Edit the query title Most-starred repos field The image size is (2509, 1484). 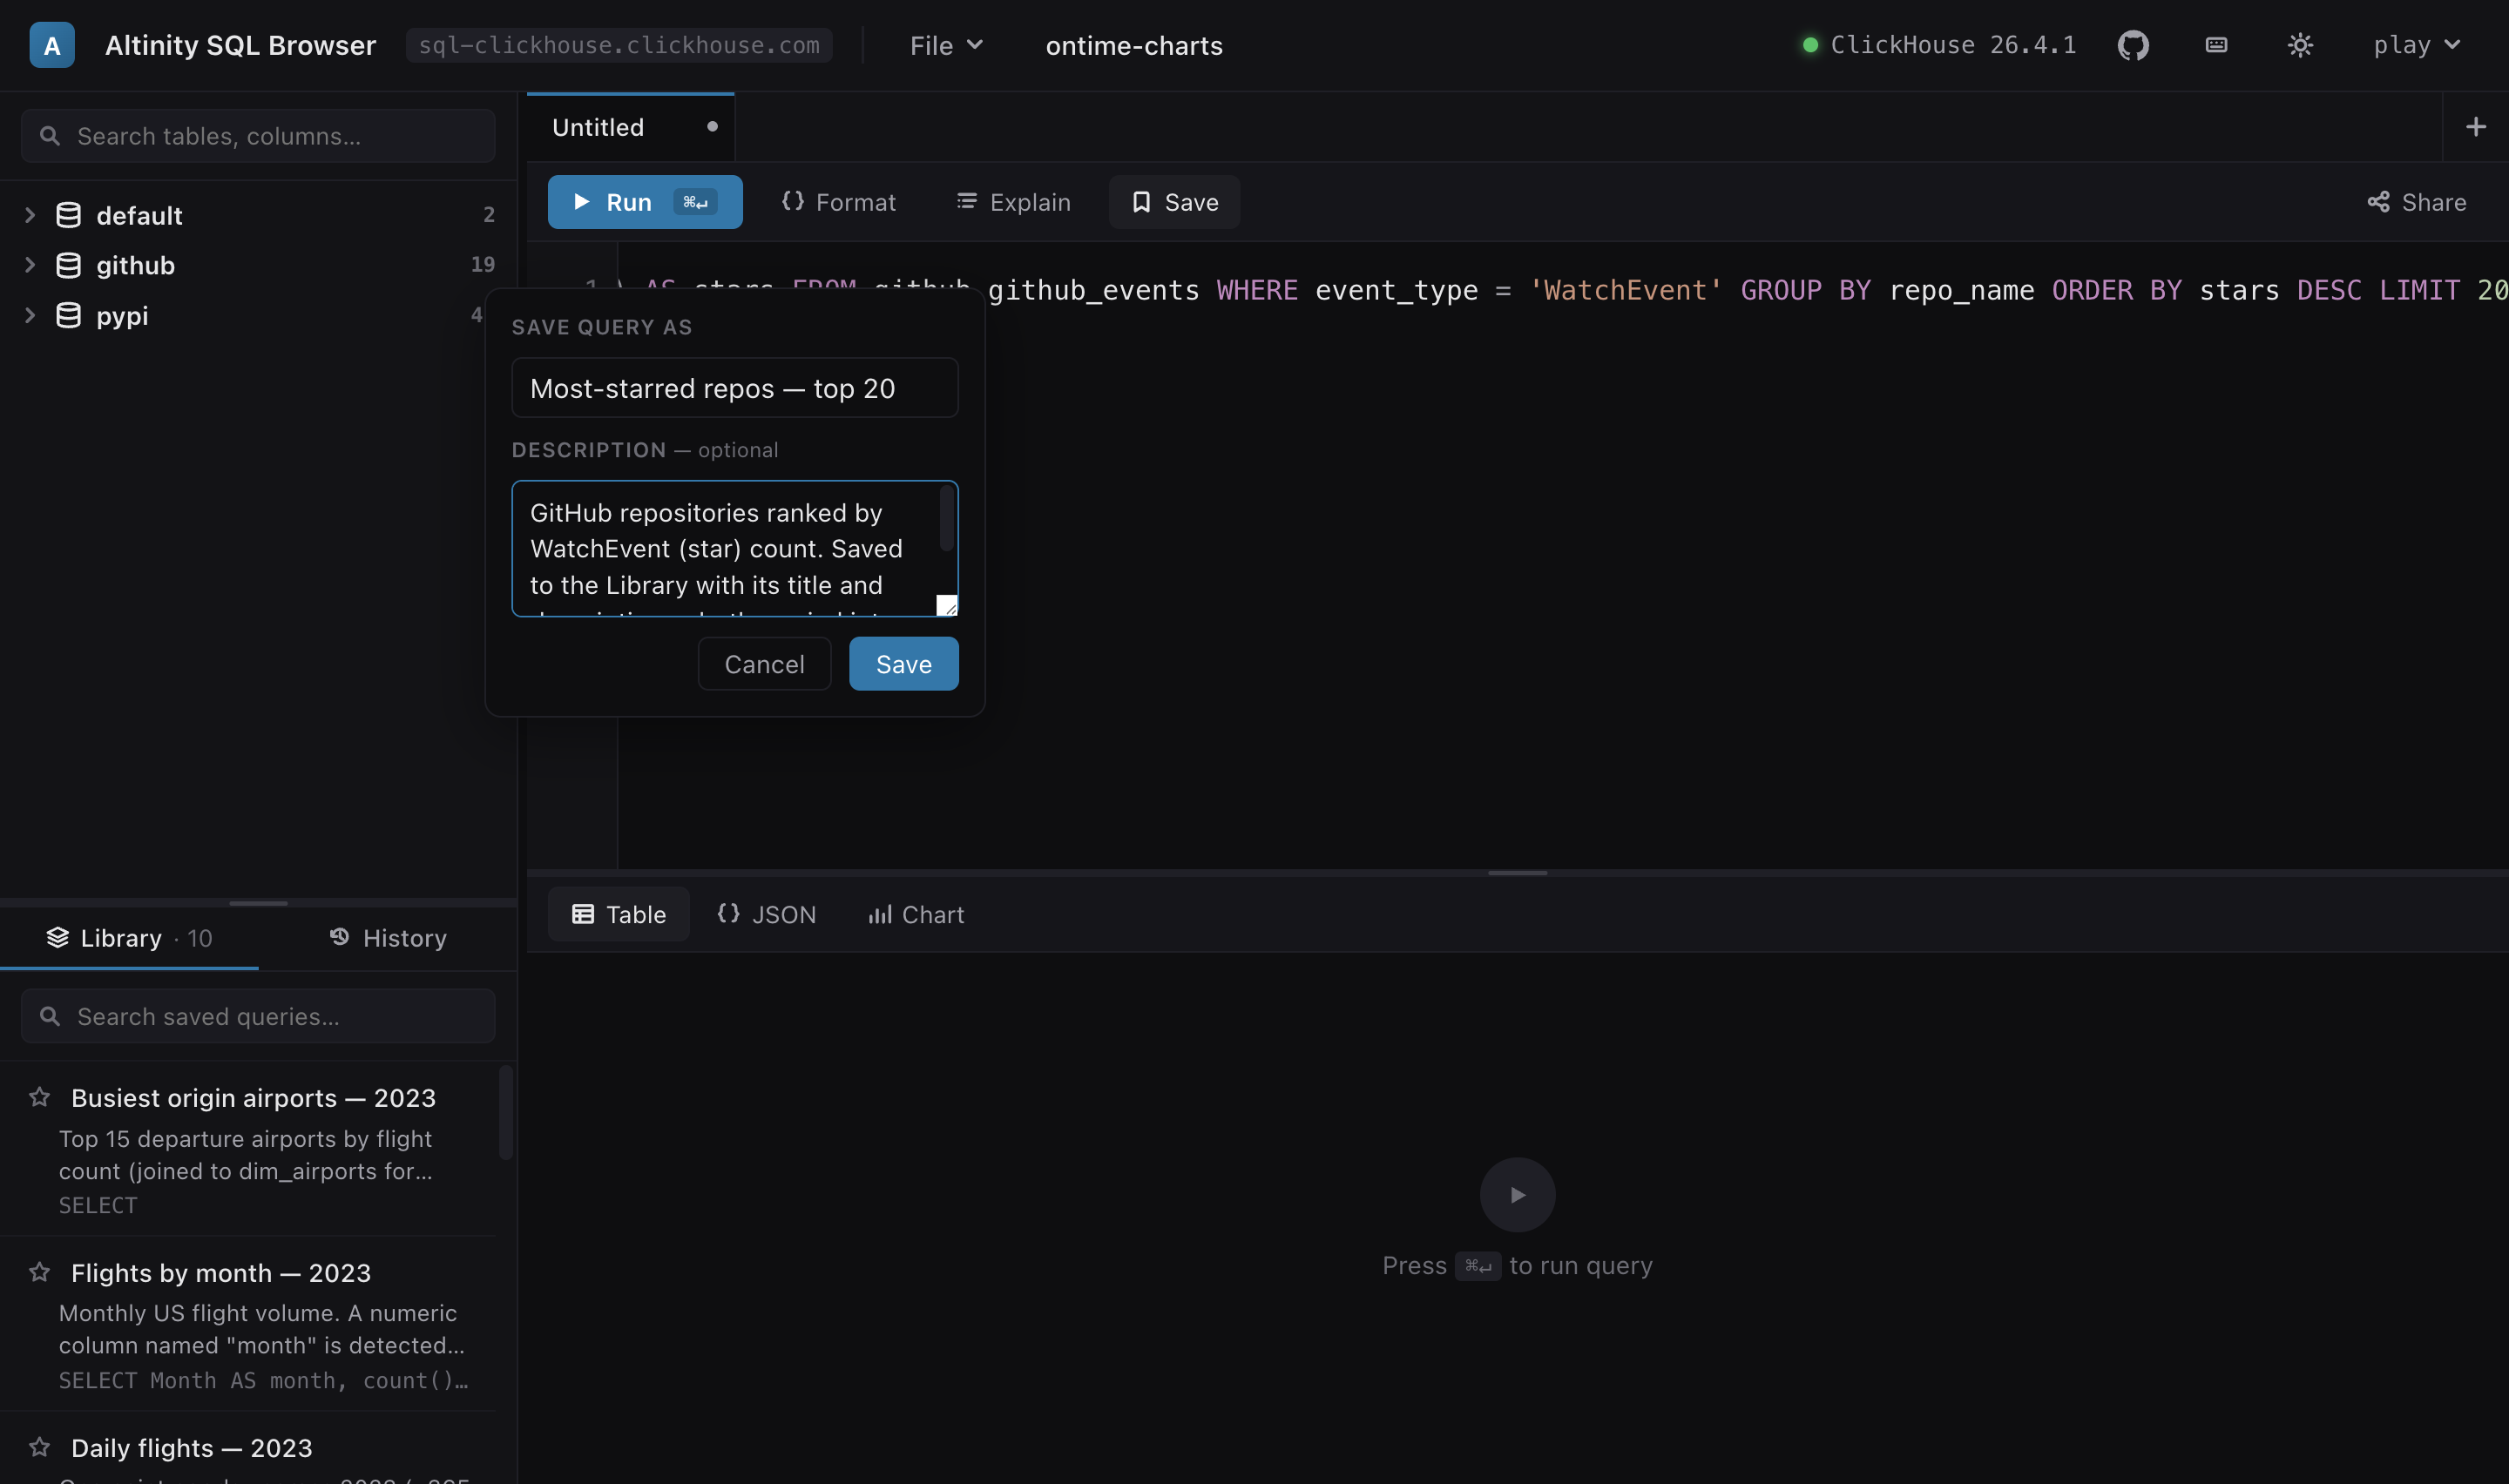pyautogui.click(x=735, y=388)
